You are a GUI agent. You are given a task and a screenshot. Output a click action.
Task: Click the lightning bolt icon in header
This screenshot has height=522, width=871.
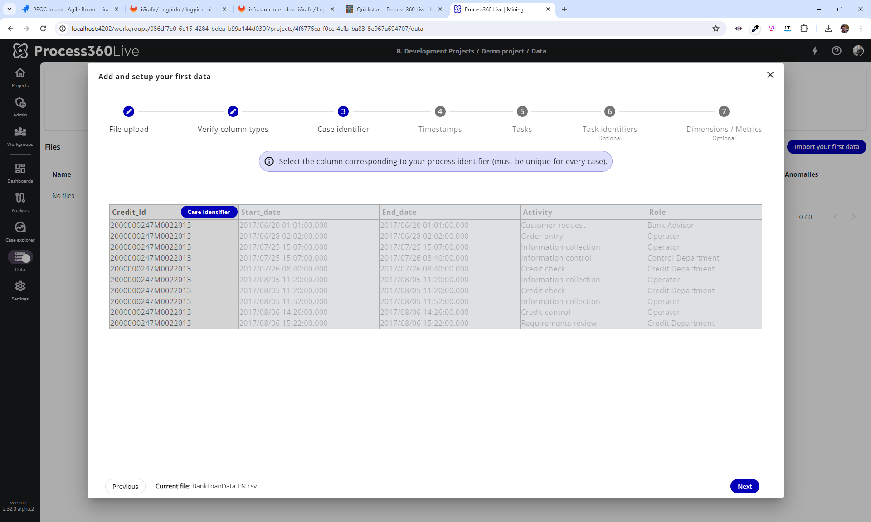(x=815, y=51)
